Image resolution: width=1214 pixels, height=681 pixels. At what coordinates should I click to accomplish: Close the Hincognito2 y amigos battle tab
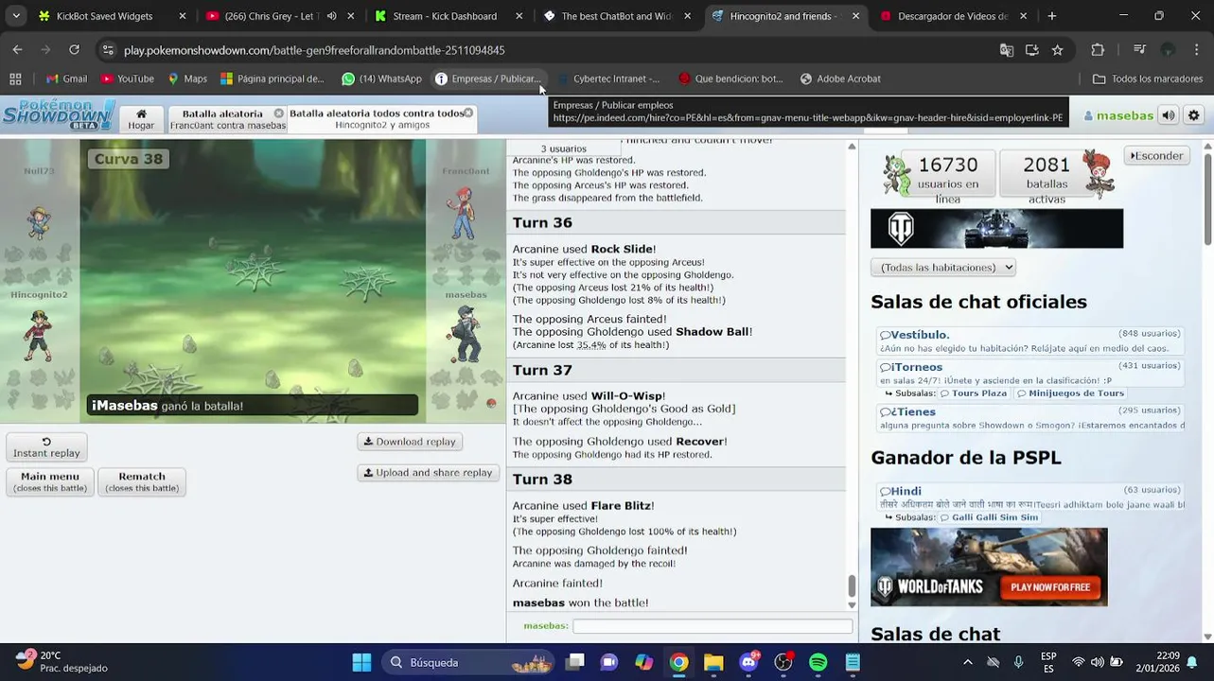click(x=468, y=113)
